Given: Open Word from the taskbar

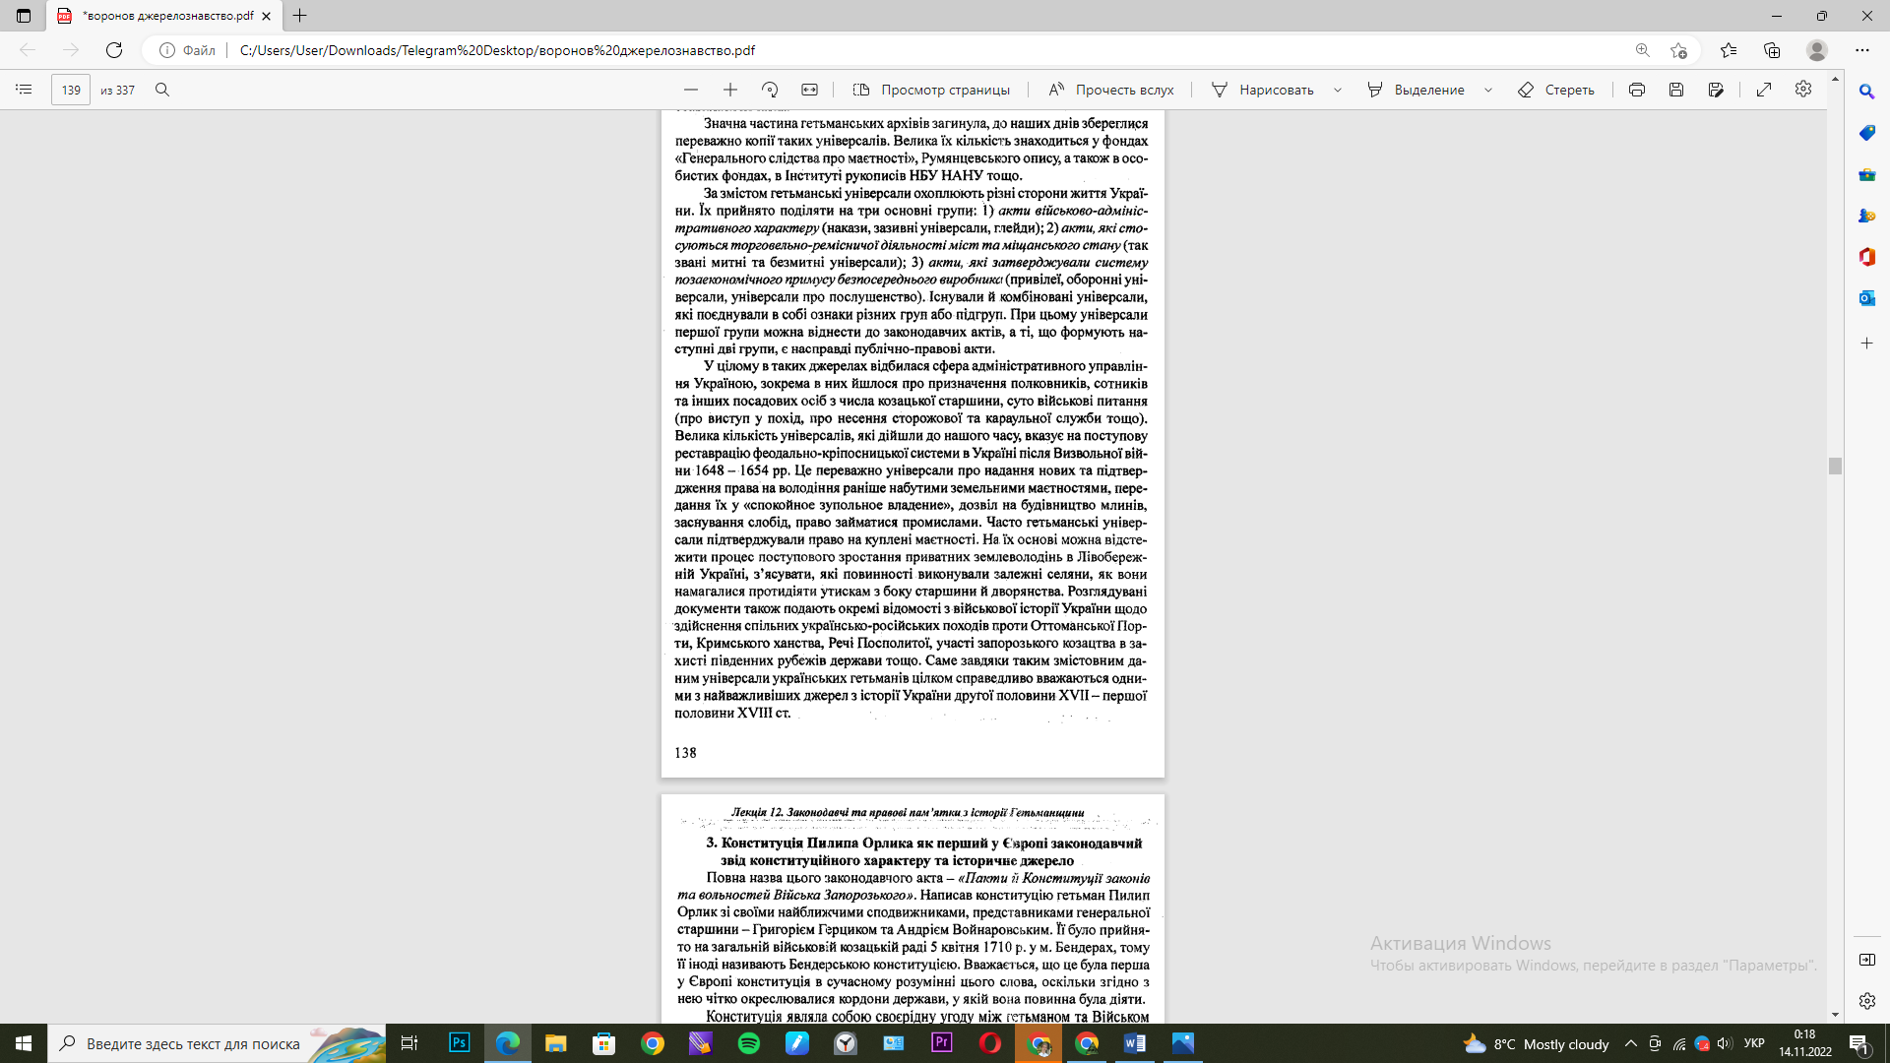Looking at the screenshot, I should point(1135,1043).
